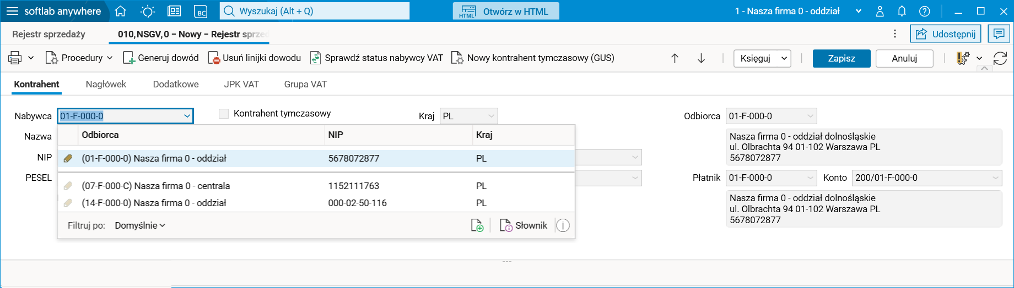Viewport: 1014px width, 288px height.
Task: Click the info icon next to Słownik
Action: pos(563,225)
